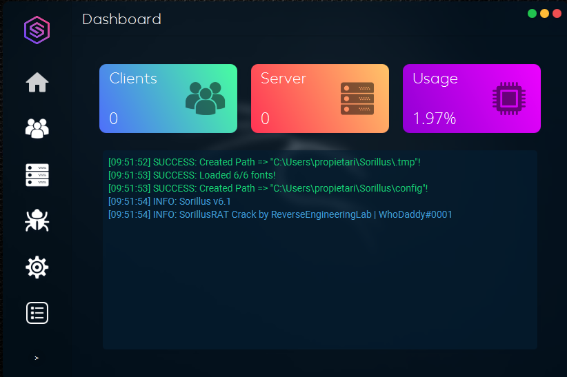Select log line ending with 'Sorillus\config'
This screenshot has width=567, height=377.
[268, 188]
